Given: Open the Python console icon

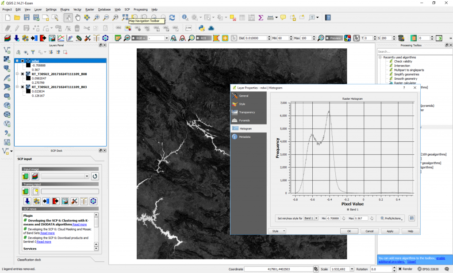Looking at the screenshot, I should (x=201, y=28).
